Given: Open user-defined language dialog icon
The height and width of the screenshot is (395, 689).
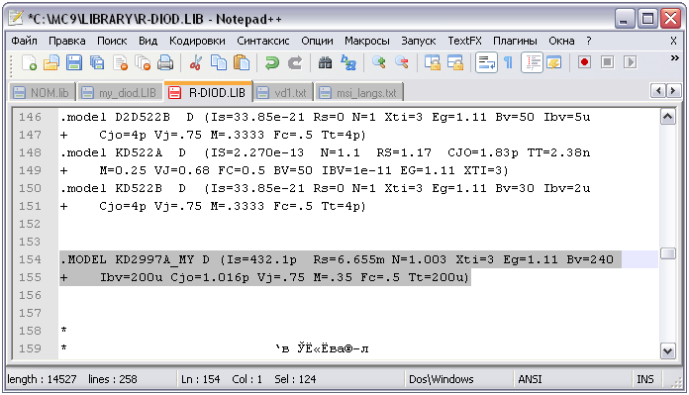Looking at the screenshot, I should tap(554, 62).
